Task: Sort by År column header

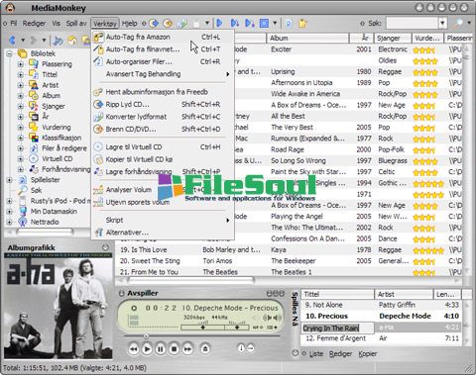Action: click(x=362, y=38)
